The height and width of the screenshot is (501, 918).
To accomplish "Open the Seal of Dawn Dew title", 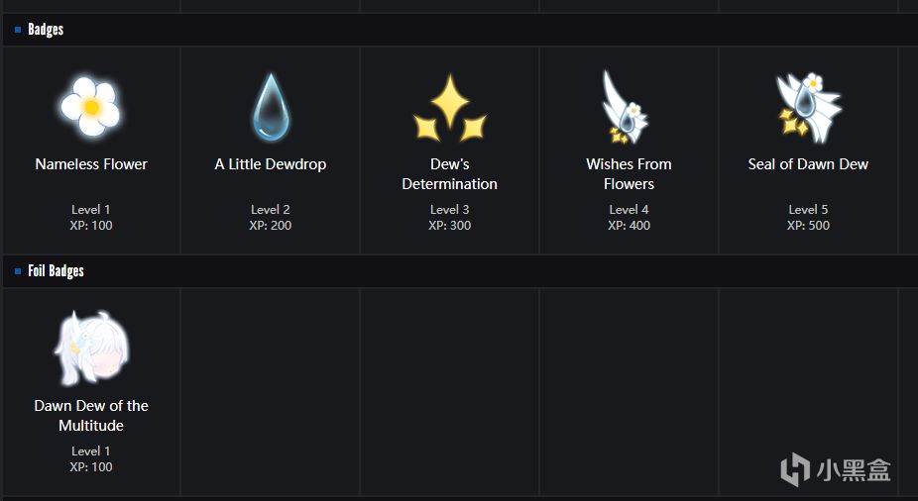I will coord(808,164).
